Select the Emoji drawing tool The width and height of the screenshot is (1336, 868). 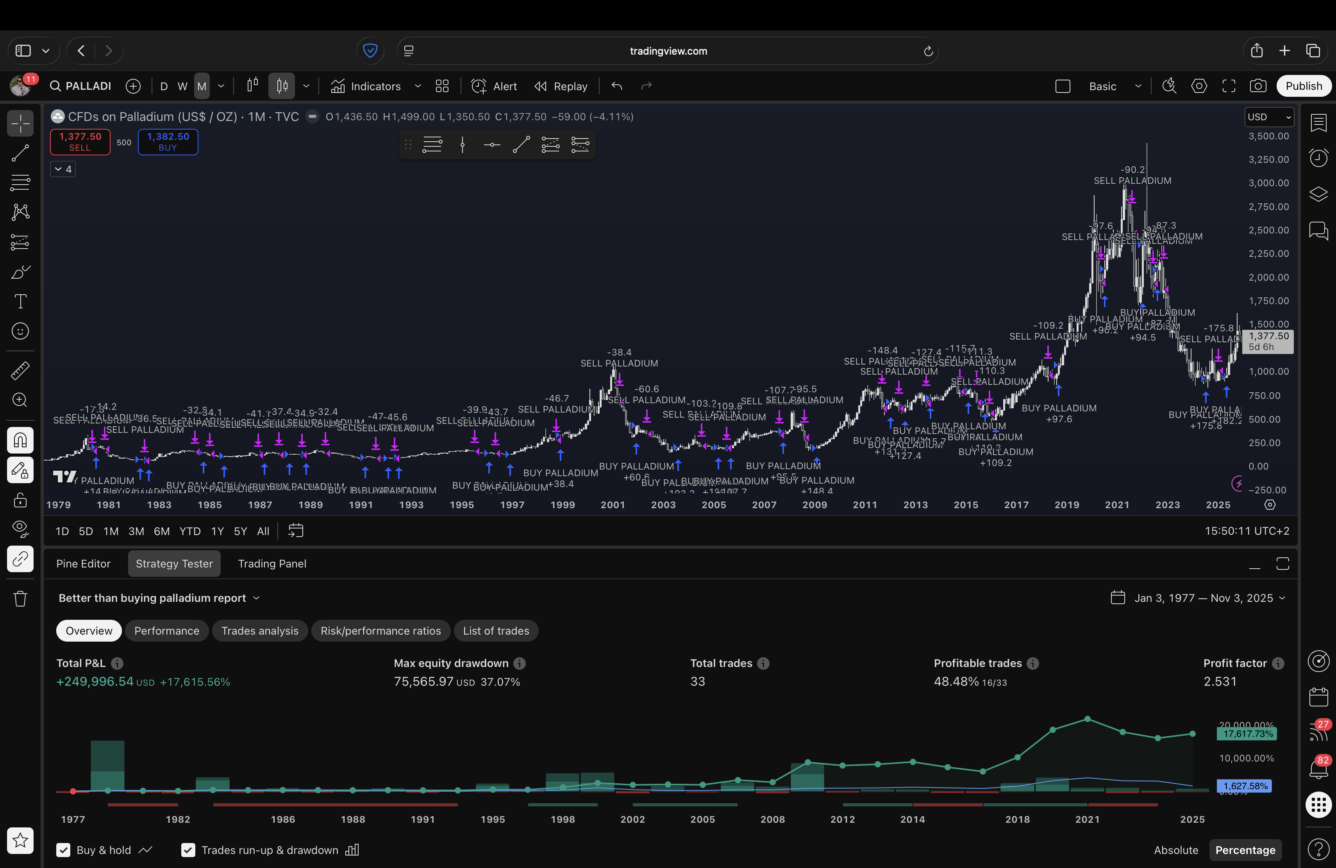[20, 331]
